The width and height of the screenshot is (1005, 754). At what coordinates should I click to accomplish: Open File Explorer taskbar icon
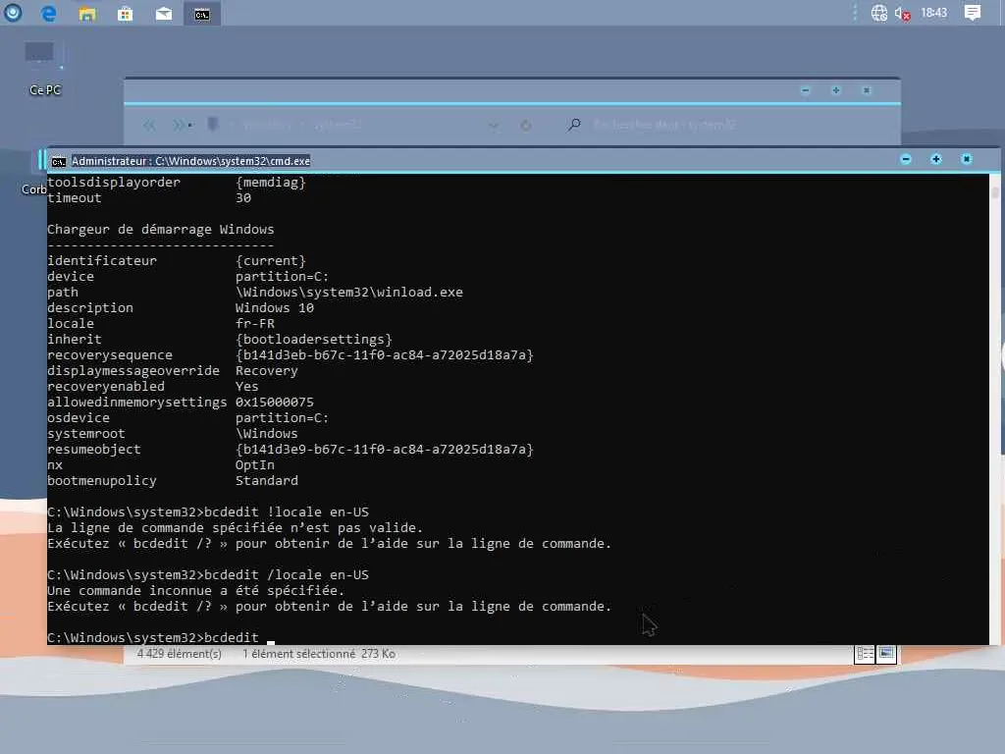[87, 14]
